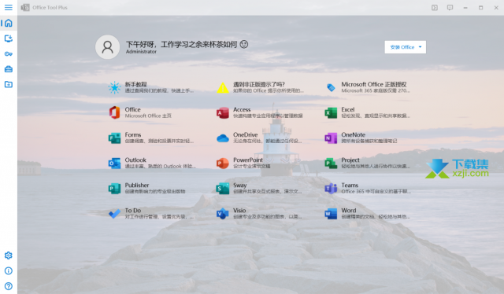Click the Forms title text

point(133,134)
